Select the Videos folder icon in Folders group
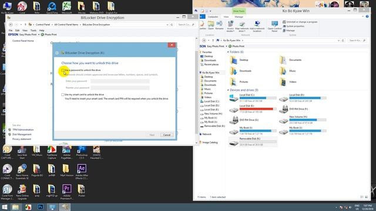 (283, 82)
